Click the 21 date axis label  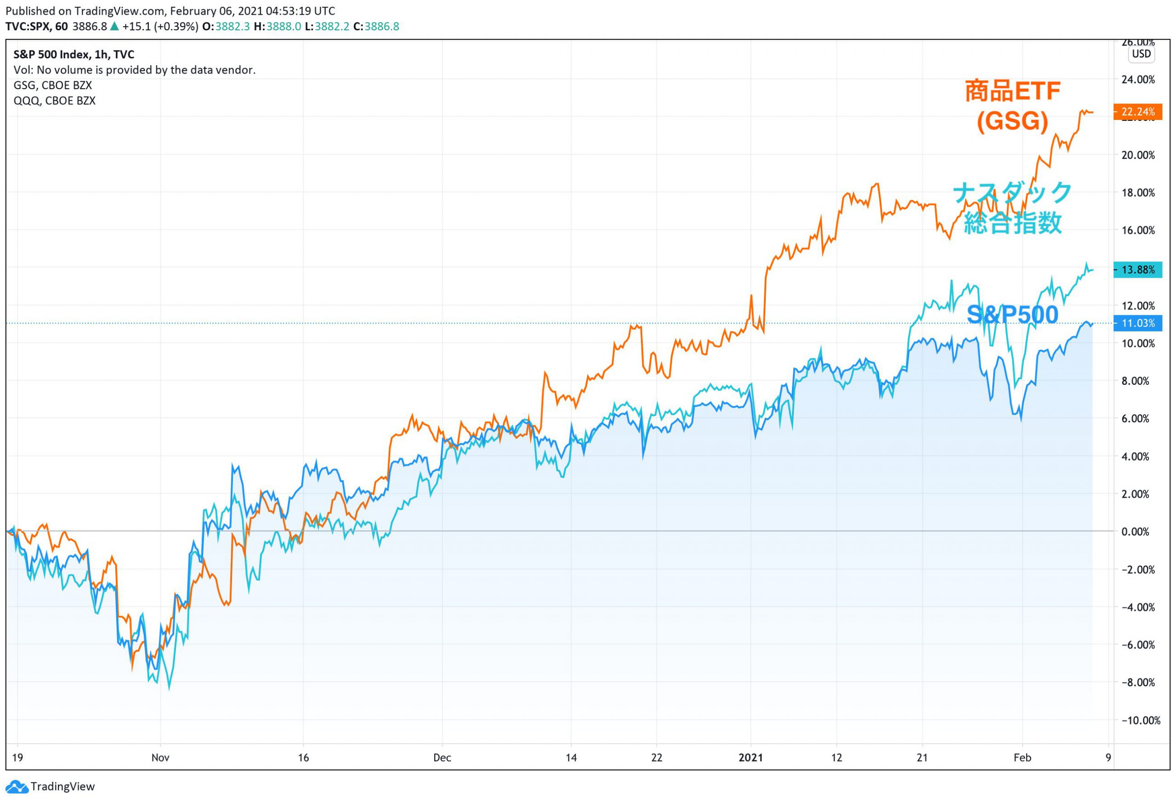pos(922,757)
